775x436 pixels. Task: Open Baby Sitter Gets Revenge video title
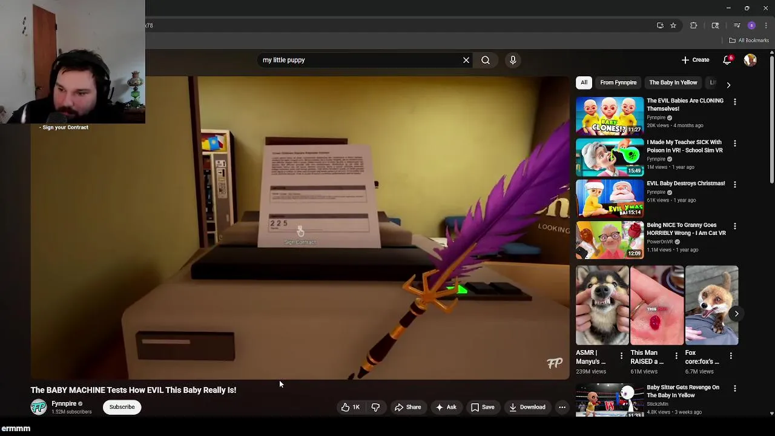(x=683, y=391)
